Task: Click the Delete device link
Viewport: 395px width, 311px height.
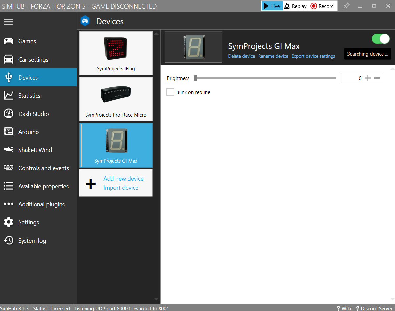Action: pos(241,56)
